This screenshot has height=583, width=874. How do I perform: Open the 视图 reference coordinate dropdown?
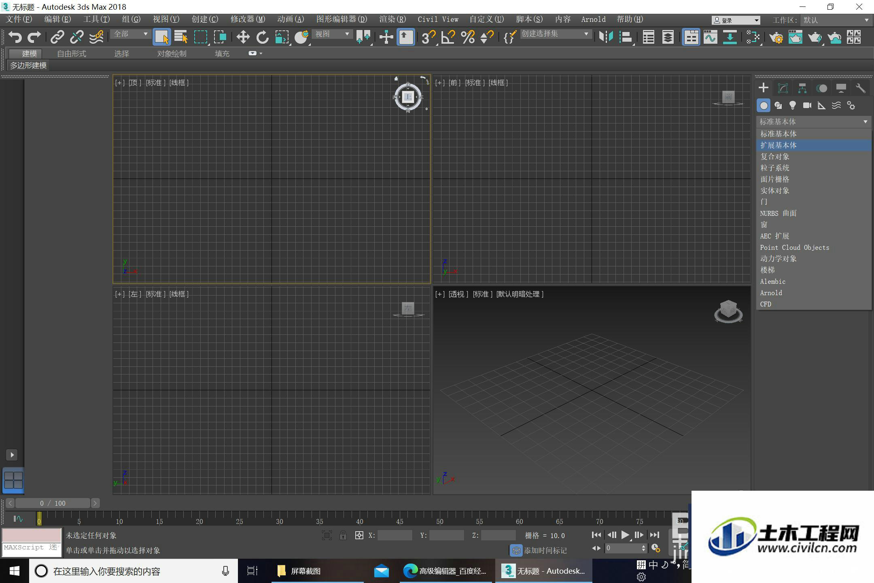(x=332, y=34)
